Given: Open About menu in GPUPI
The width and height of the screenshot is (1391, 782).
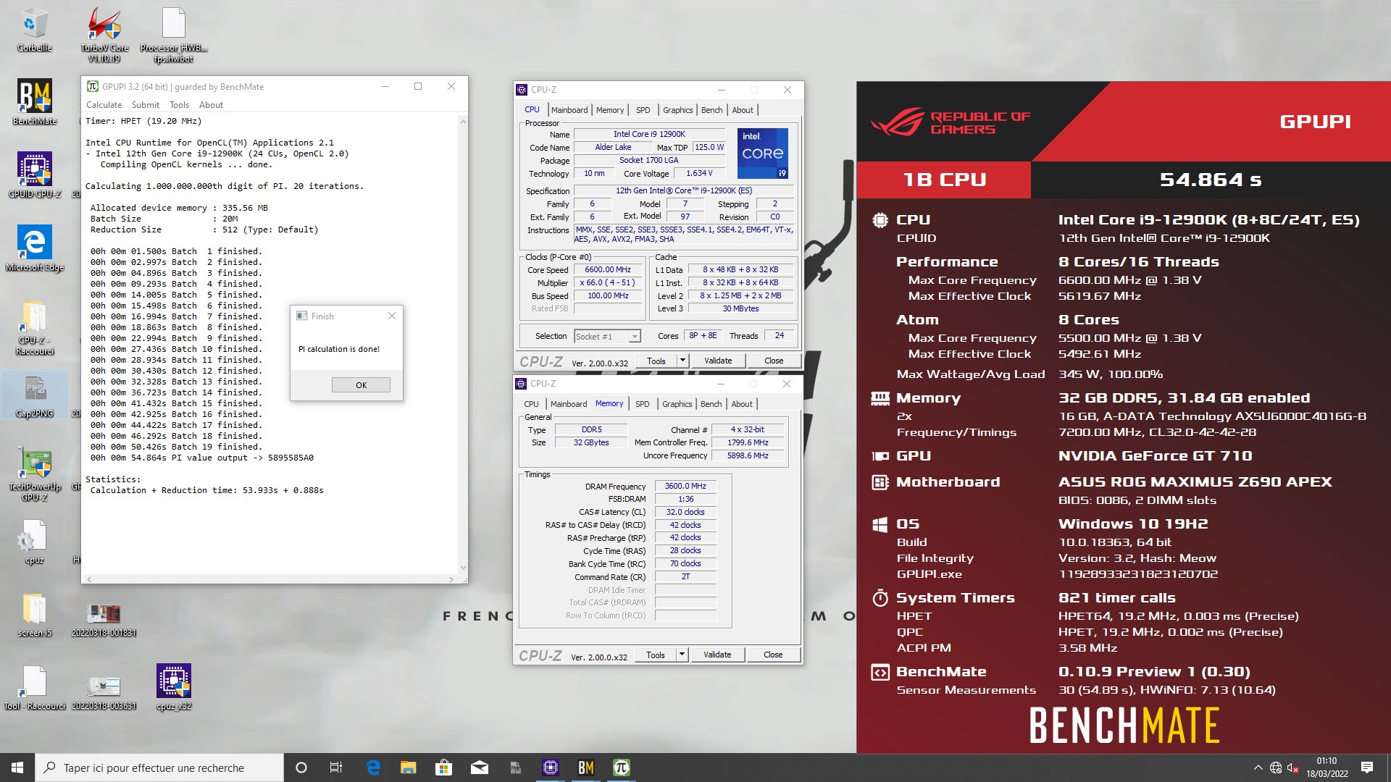Looking at the screenshot, I should pos(211,105).
